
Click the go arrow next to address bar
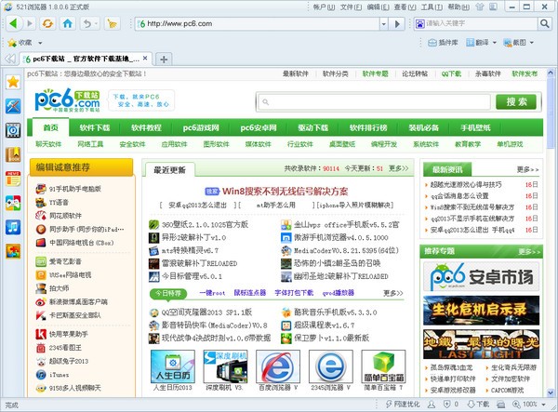coord(397,24)
